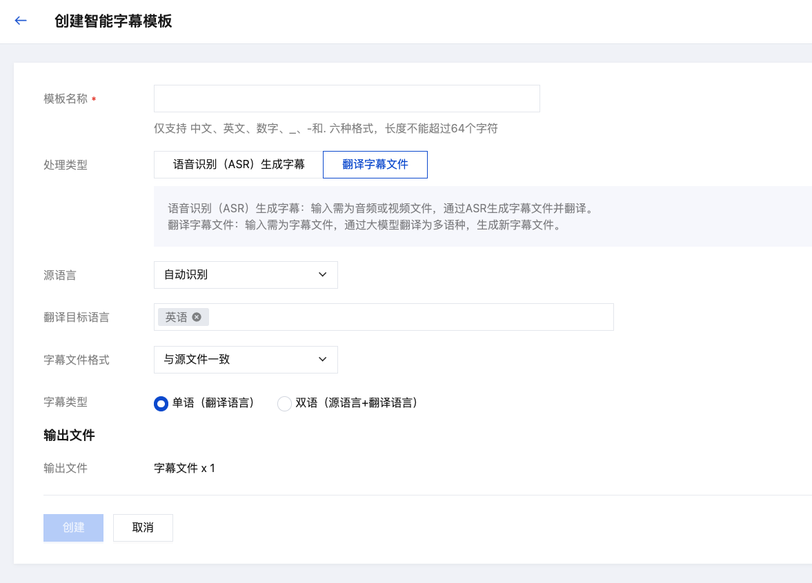Viewport: 812px width, 583px height.
Task: Remove the 英语 tag with its x icon
Action: pos(197,317)
